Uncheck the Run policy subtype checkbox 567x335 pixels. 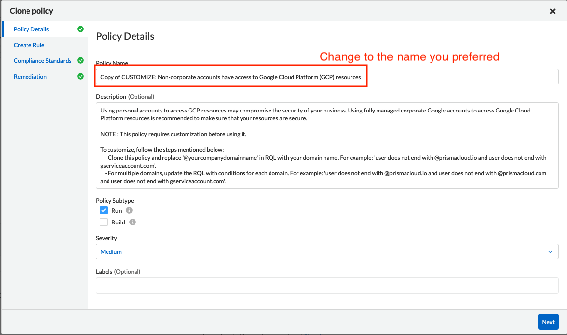point(104,210)
